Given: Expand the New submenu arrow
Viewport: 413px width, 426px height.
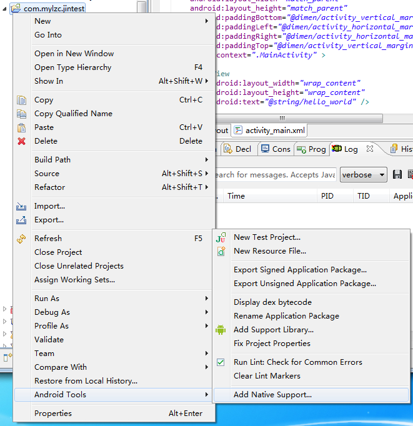Looking at the screenshot, I should 207,21.
